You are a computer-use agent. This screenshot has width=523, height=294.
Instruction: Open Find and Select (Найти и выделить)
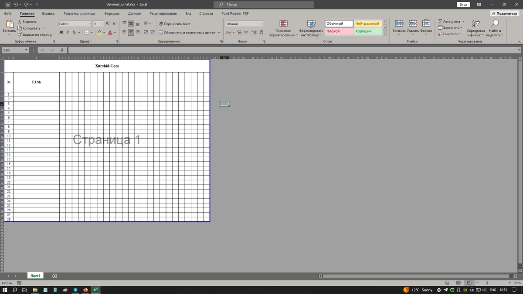coord(495,28)
